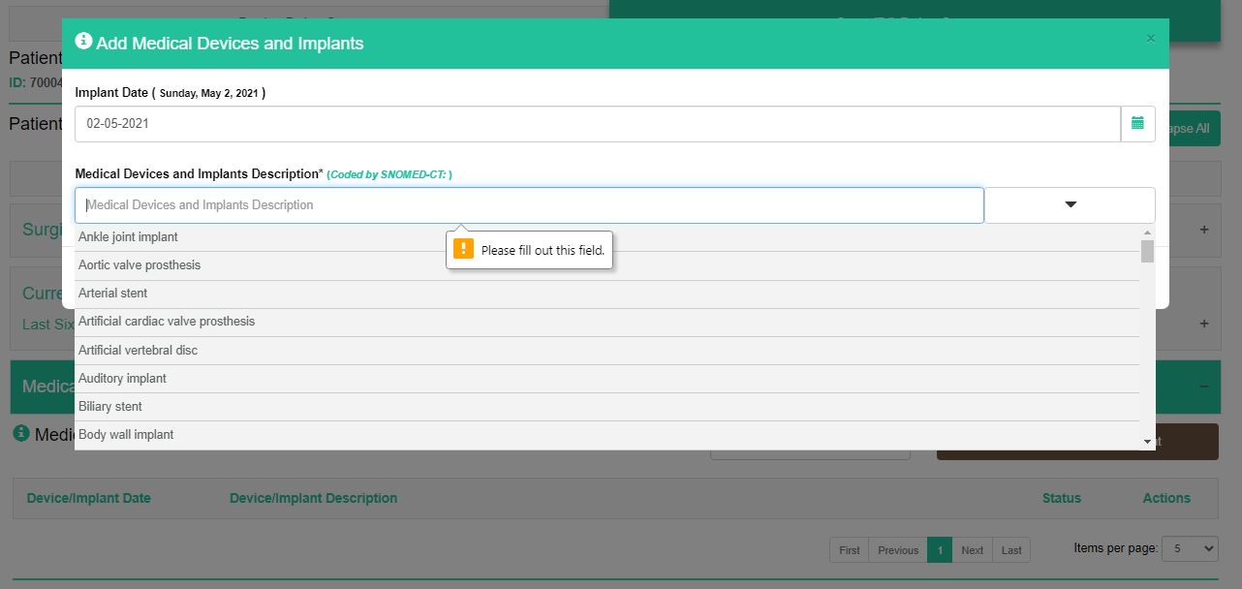
Task: Focus the Medical Devices Description field
Action: point(529,205)
